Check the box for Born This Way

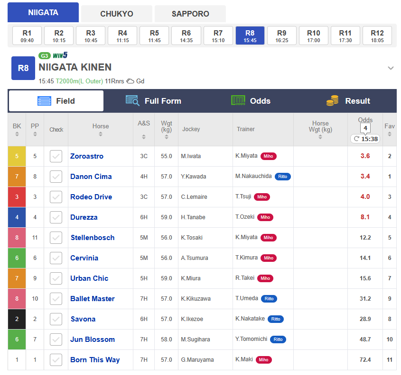[x=56, y=360]
